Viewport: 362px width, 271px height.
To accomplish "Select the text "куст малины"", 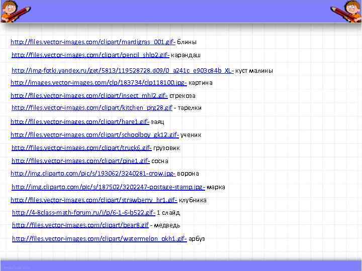I will (x=254, y=71).
